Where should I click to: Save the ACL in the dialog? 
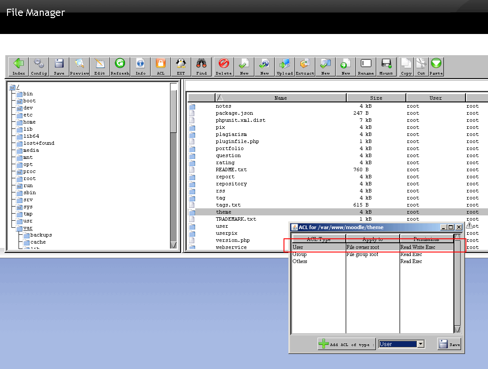(449, 344)
